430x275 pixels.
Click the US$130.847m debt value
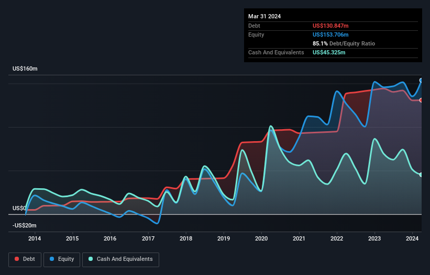click(x=330, y=26)
